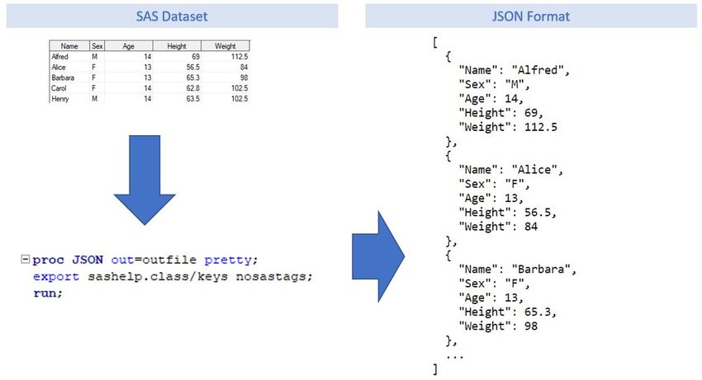Click the '"Height": 56.5' JSON line
The height and width of the screenshot is (380, 702).
[508, 213]
